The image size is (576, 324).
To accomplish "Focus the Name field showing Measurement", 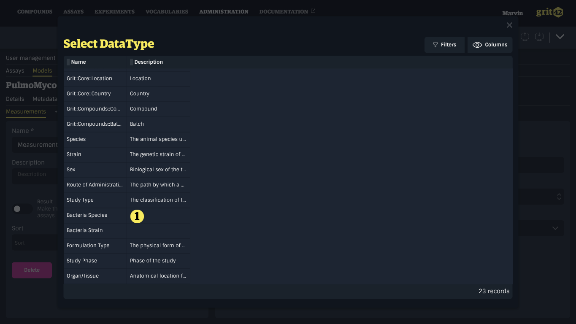I will pos(35,145).
